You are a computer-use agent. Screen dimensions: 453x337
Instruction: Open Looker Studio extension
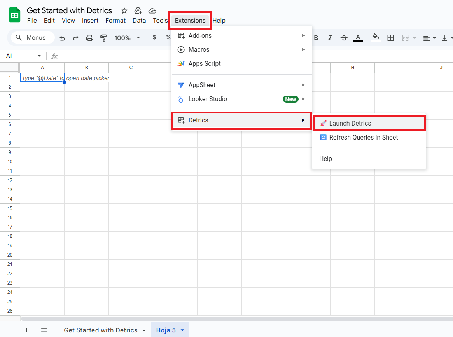click(x=207, y=99)
